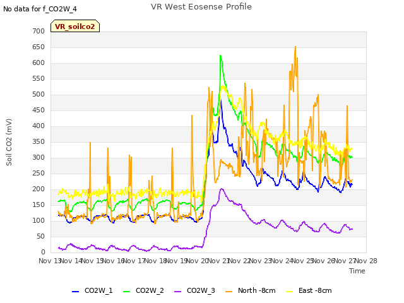Click the 450 y-axis tick label
404x303 pixels.
(x=39, y=110)
